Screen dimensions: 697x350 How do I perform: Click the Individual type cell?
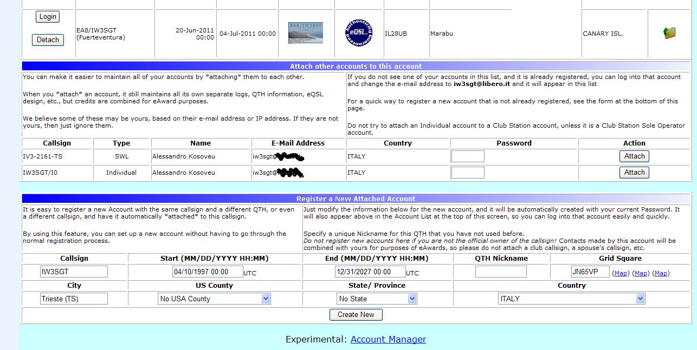(x=121, y=173)
